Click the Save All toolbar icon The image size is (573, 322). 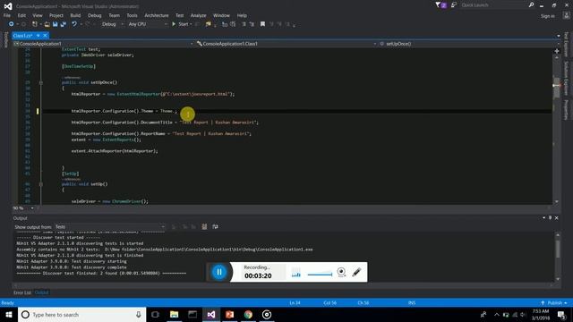pyautogui.click(x=64, y=24)
